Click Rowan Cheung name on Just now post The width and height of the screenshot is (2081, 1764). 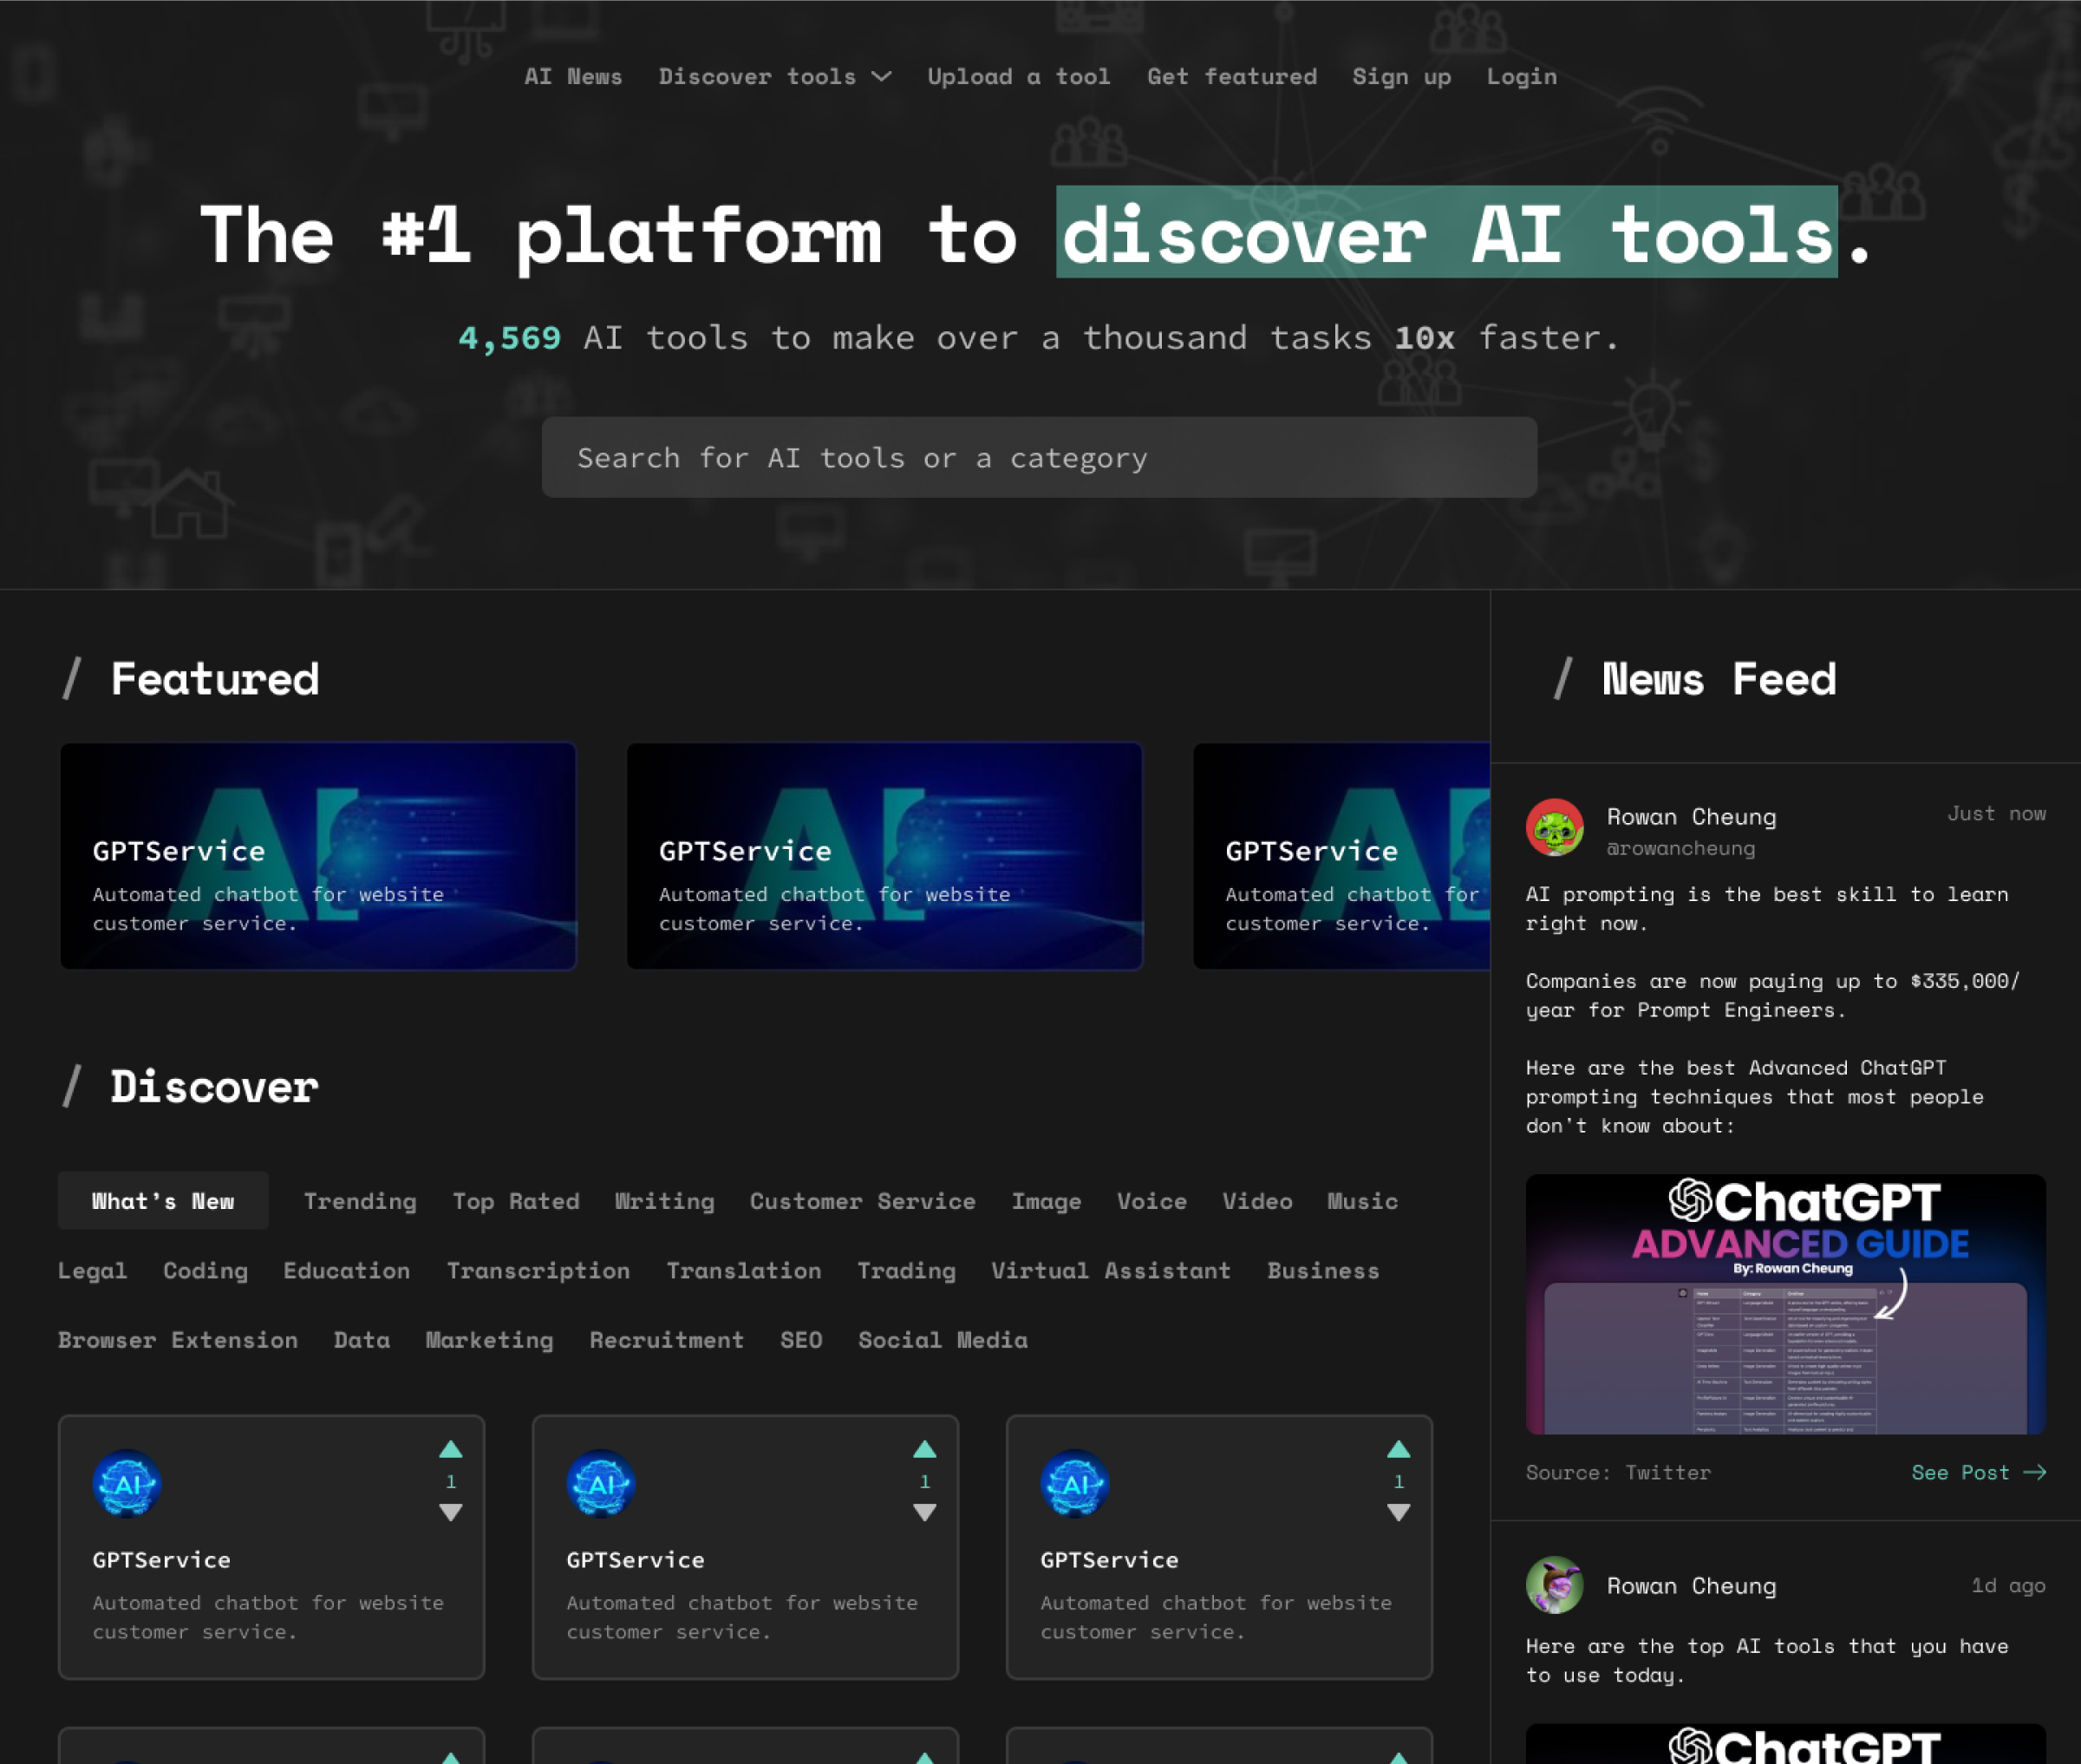(1691, 816)
